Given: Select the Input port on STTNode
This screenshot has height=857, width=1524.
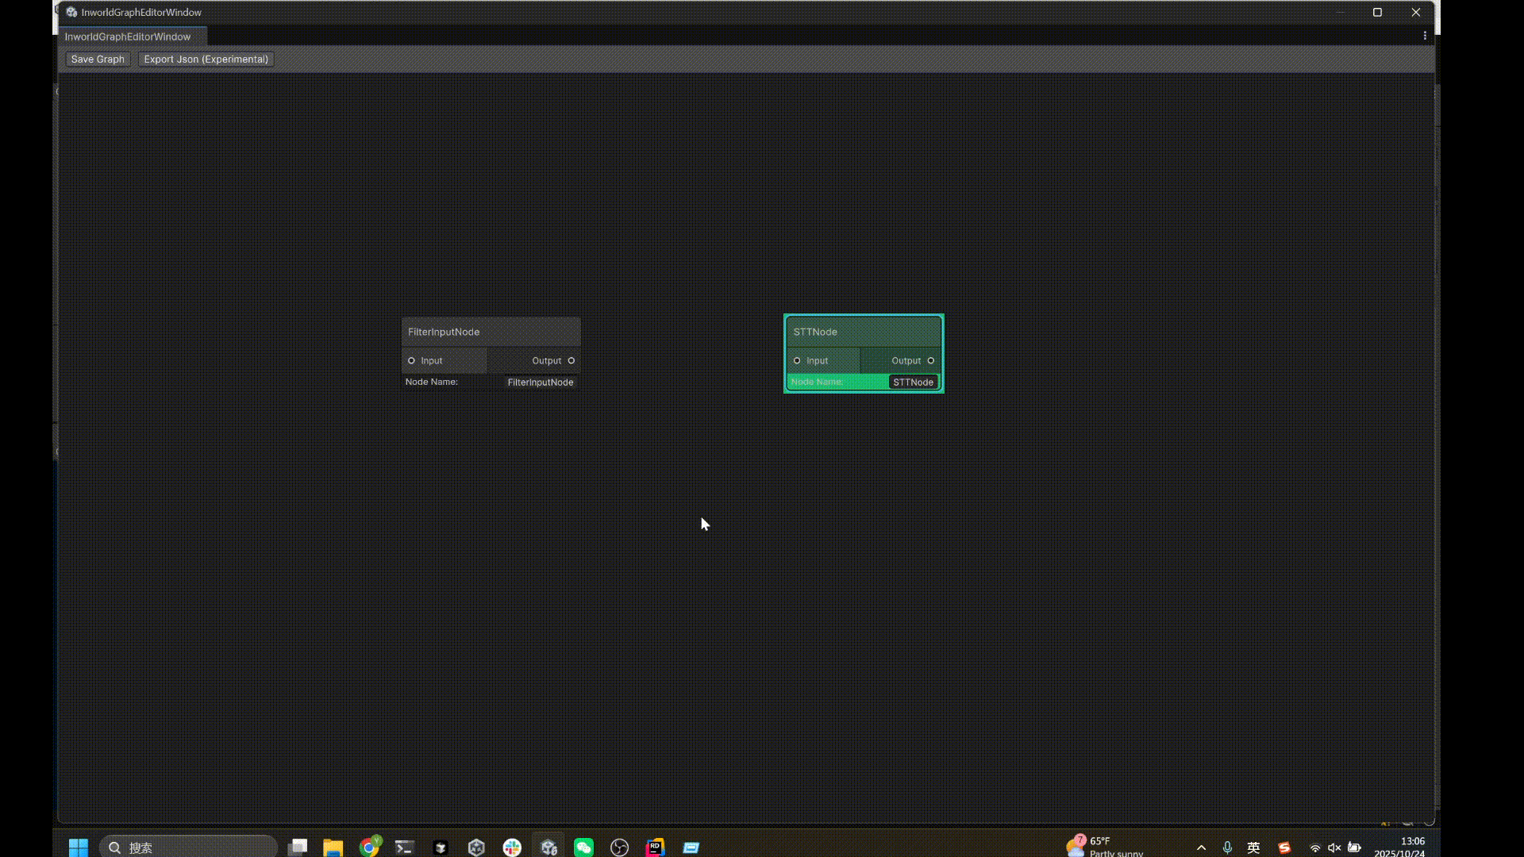Looking at the screenshot, I should [x=797, y=360].
